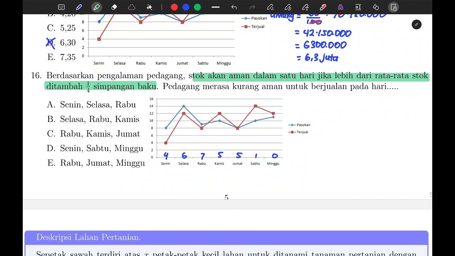Undo the last stroke

pyautogui.click(x=234, y=7)
